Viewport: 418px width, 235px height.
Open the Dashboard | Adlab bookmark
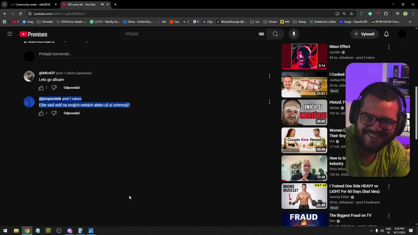click(x=323, y=22)
